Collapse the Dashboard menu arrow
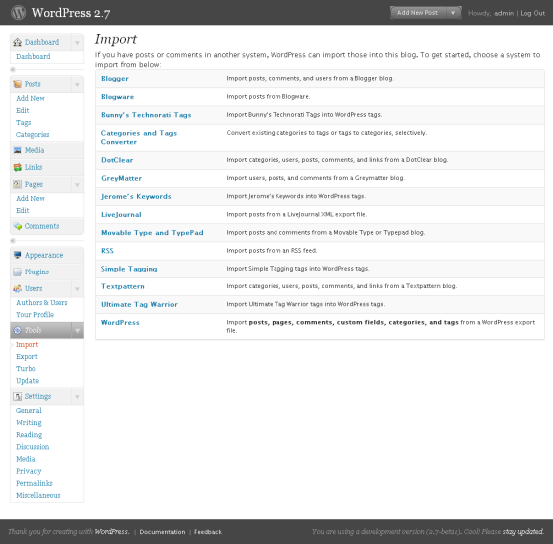Viewport: 553px width, 544px height. 77,43
